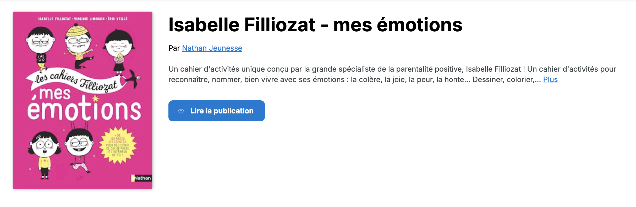Click the surprised girl in the yellow shirt
Viewport: 636px width, 207px height.
pyautogui.click(x=45, y=154)
